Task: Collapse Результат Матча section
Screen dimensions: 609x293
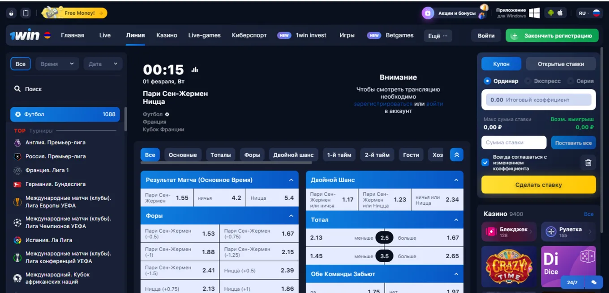Action: tap(291, 180)
